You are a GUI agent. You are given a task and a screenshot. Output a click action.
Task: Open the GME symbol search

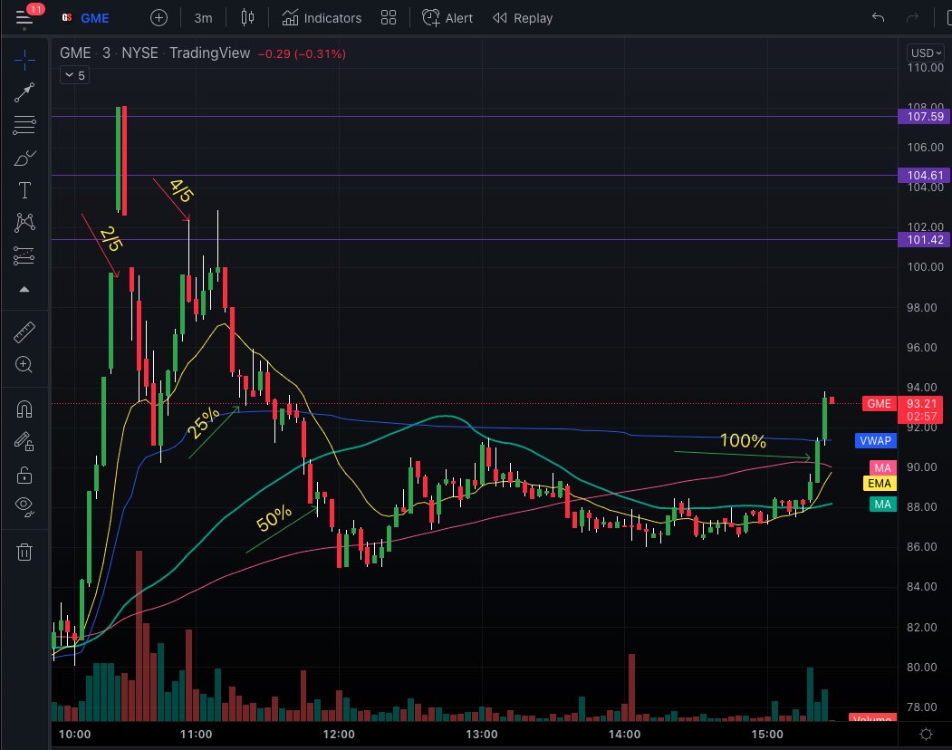(86, 18)
